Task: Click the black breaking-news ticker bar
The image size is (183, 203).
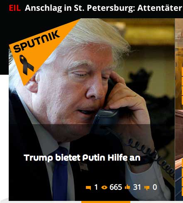Action: pyautogui.click(x=91, y=9)
